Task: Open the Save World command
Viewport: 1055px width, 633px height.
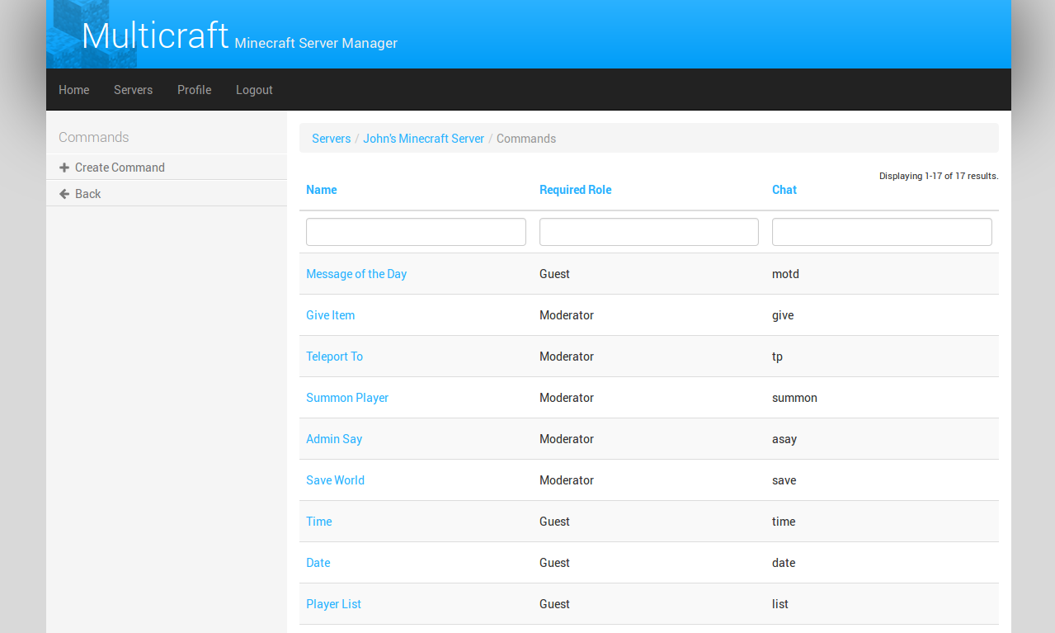Action: pyautogui.click(x=336, y=480)
